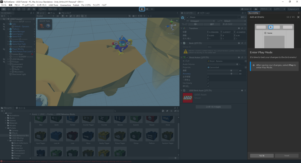301x163 pixels.
Task: Click the Nearby Trigger brick prefab
Action: coord(104,136)
